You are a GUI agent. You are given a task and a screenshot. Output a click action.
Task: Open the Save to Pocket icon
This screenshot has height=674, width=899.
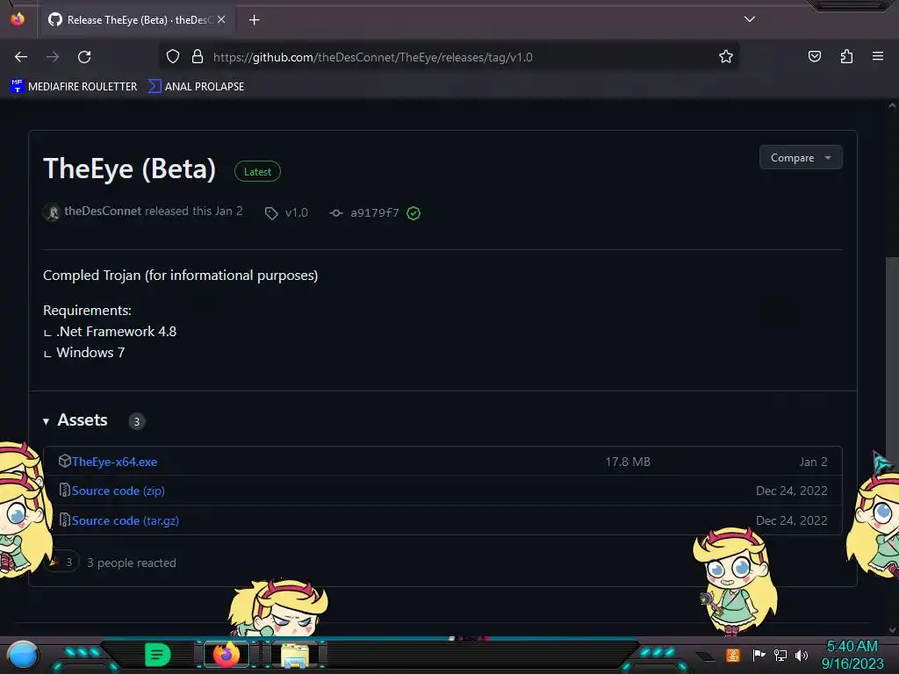[814, 57]
